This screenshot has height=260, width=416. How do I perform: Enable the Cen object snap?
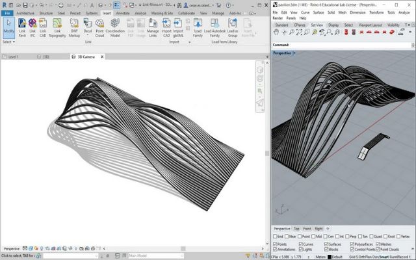point(325,236)
